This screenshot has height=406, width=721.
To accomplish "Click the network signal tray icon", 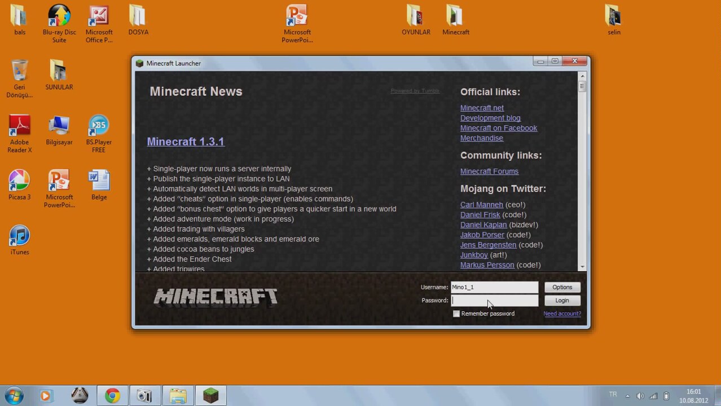I will click(x=653, y=396).
